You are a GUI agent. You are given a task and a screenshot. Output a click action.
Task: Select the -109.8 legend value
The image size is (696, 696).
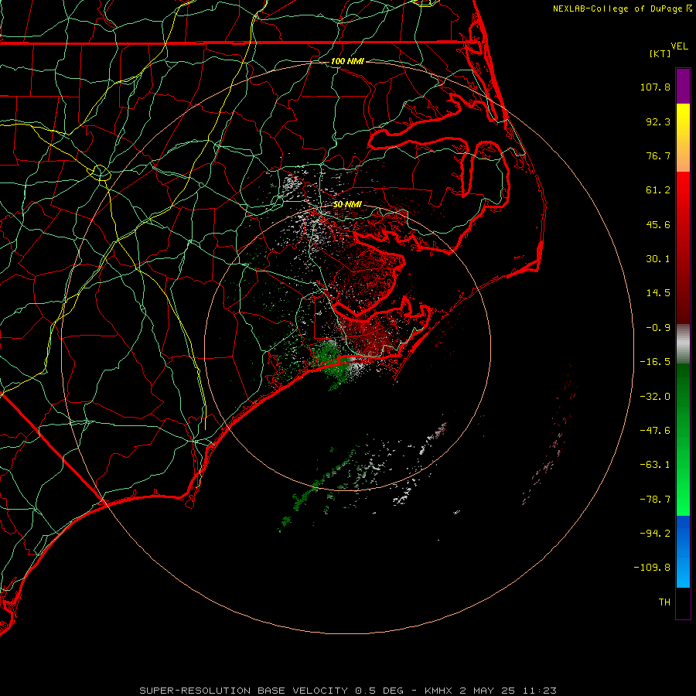(652, 568)
